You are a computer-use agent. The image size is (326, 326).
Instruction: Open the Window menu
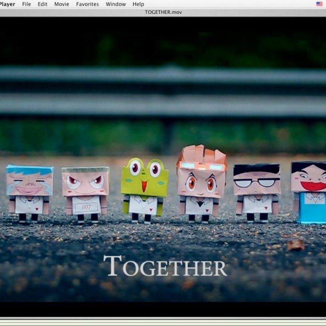116,4
